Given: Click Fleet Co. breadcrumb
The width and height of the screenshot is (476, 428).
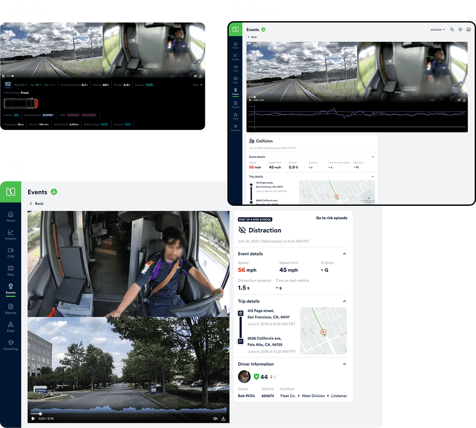Looking at the screenshot, I should tap(288, 396).
